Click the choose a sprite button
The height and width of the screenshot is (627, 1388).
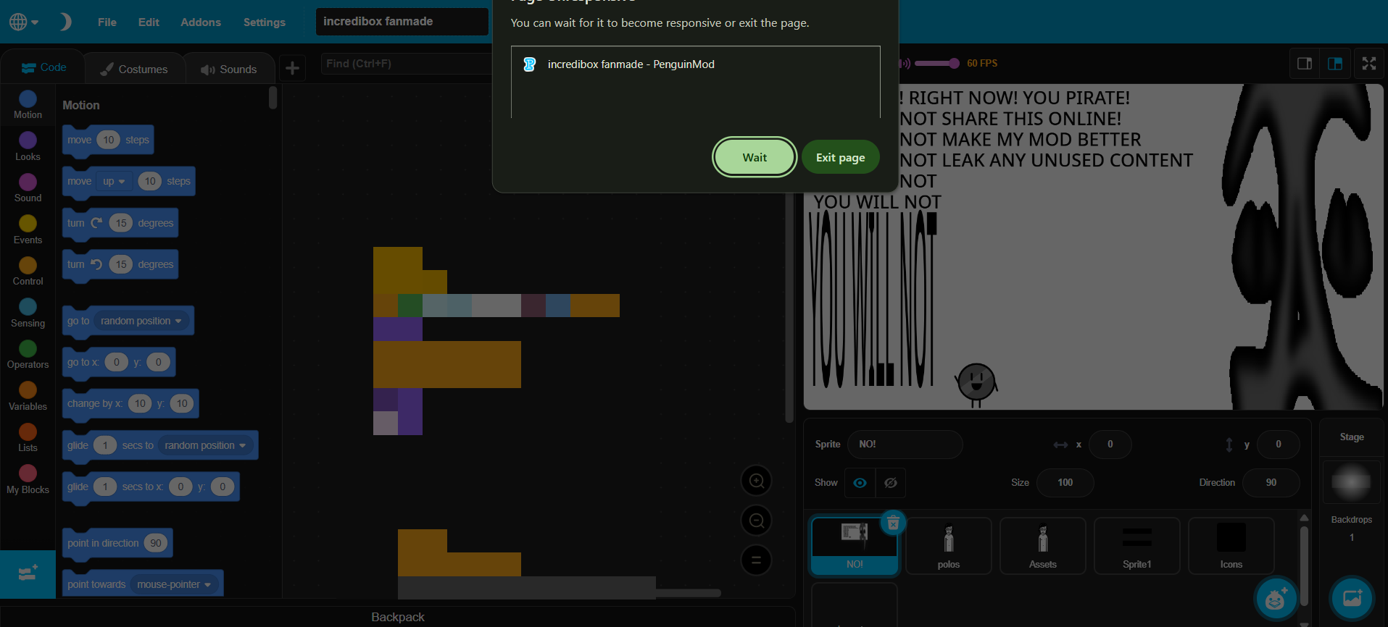(x=1276, y=598)
